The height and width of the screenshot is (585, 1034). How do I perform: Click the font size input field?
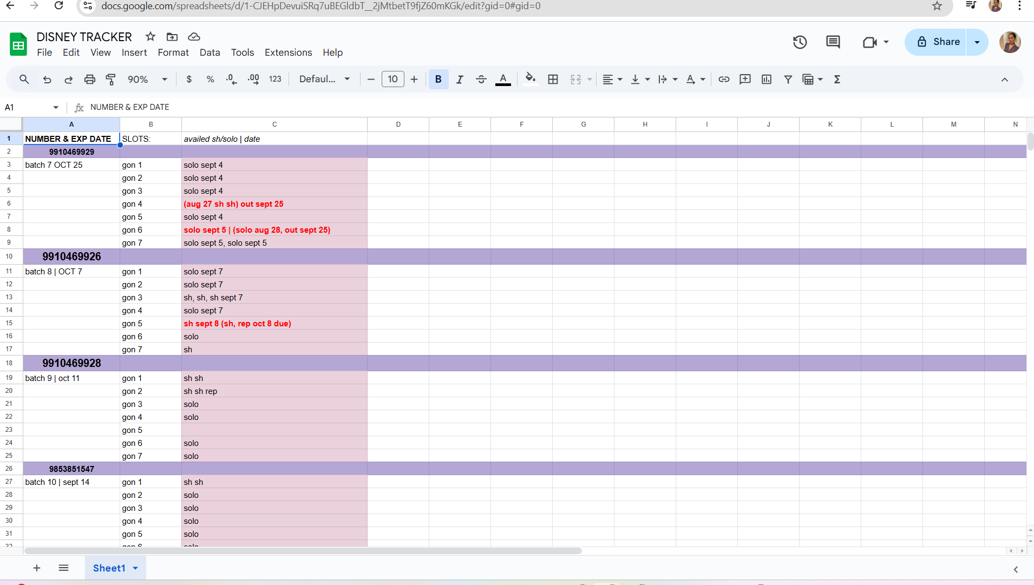(x=392, y=80)
